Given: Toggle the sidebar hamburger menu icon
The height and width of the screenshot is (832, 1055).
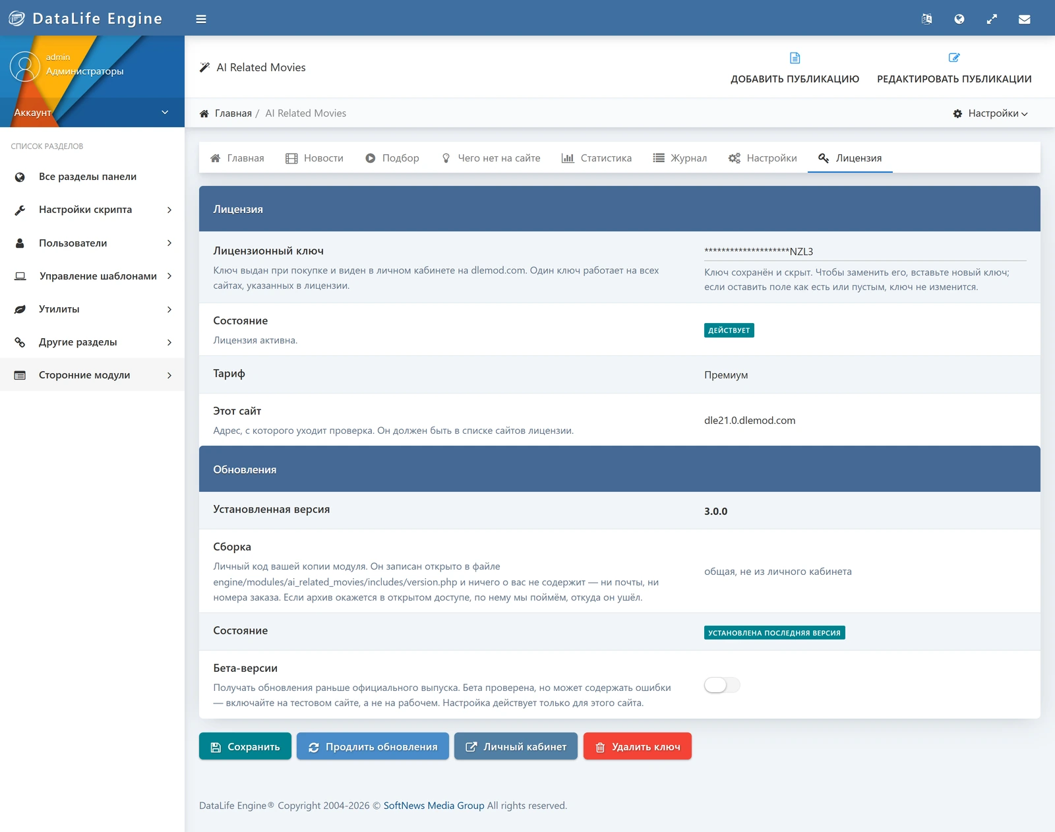Looking at the screenshot, I should pos(201,19).
